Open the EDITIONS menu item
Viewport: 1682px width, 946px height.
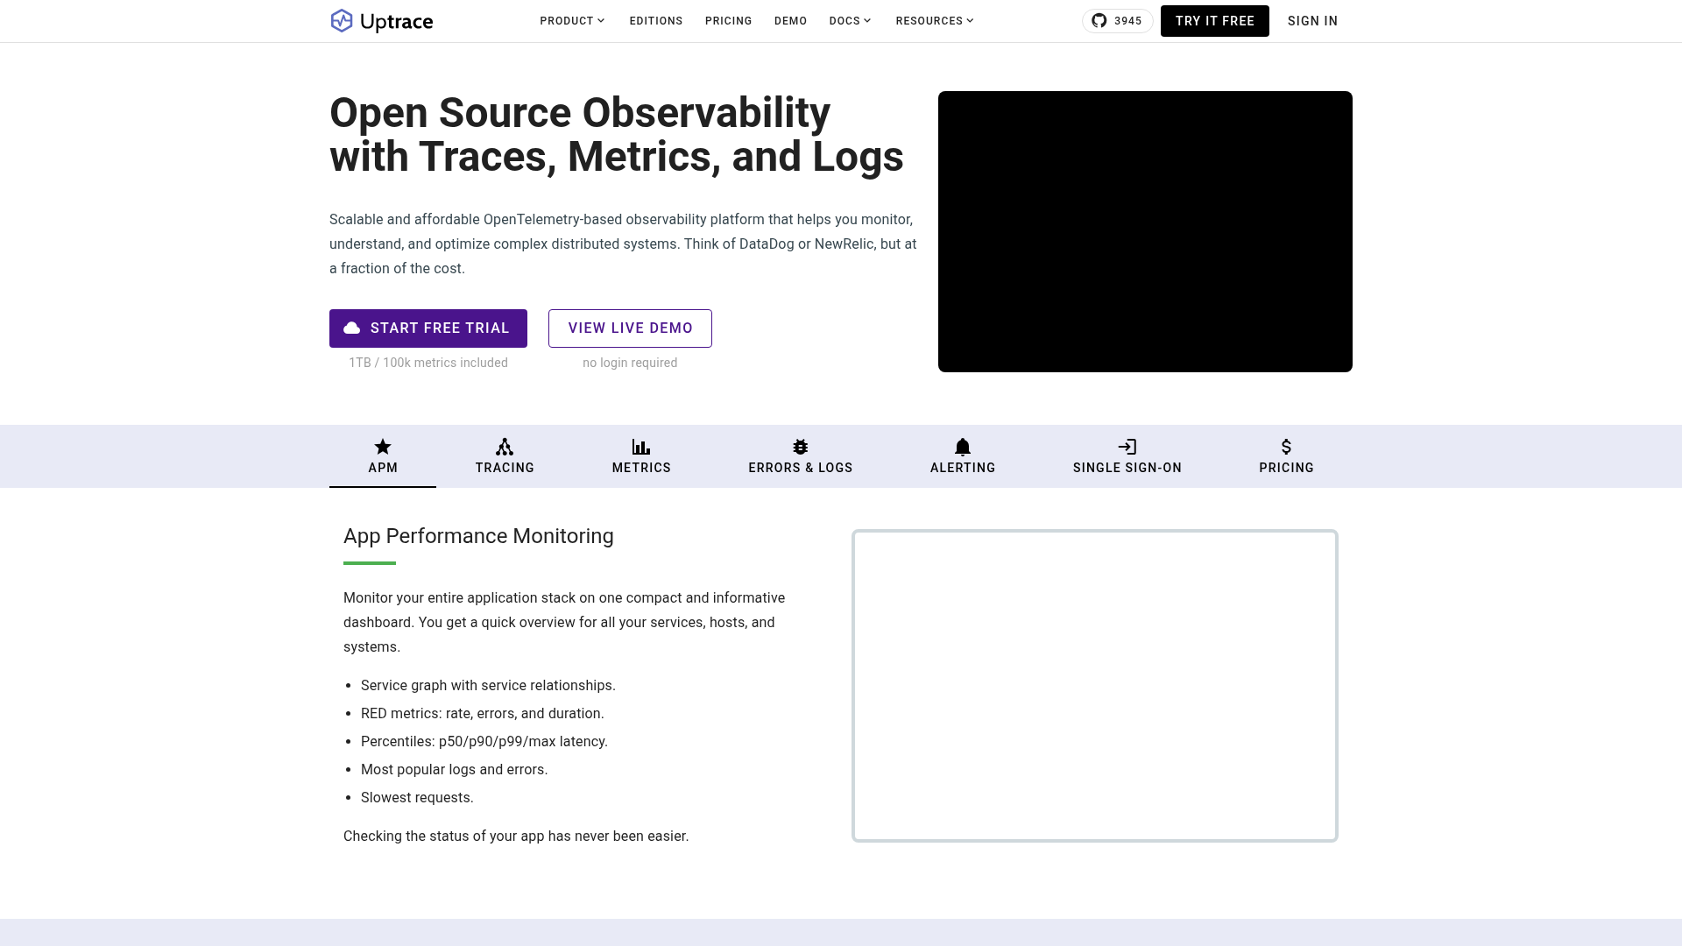(655, 20)
